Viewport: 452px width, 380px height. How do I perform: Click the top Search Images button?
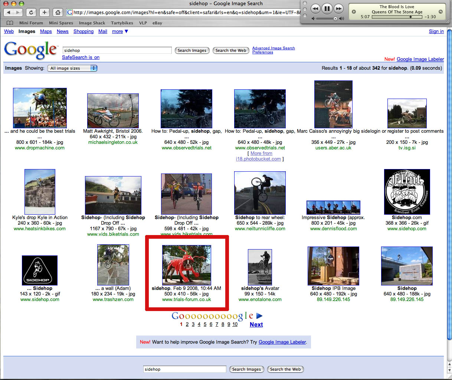192,50
